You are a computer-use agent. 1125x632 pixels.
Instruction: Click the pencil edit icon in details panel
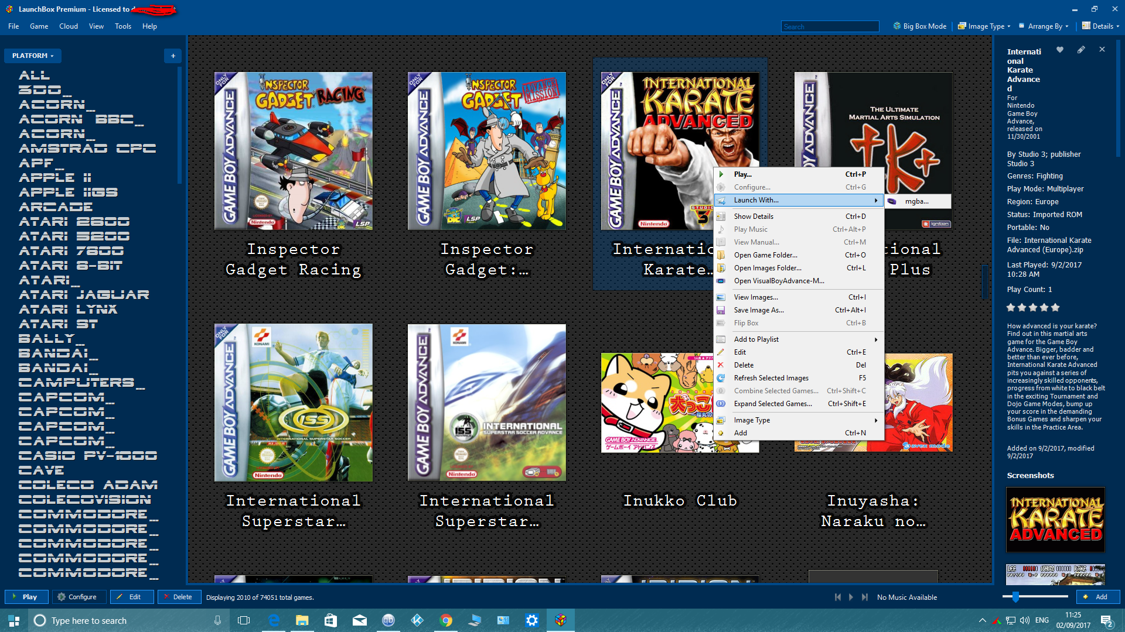[x=1081, y=50]
